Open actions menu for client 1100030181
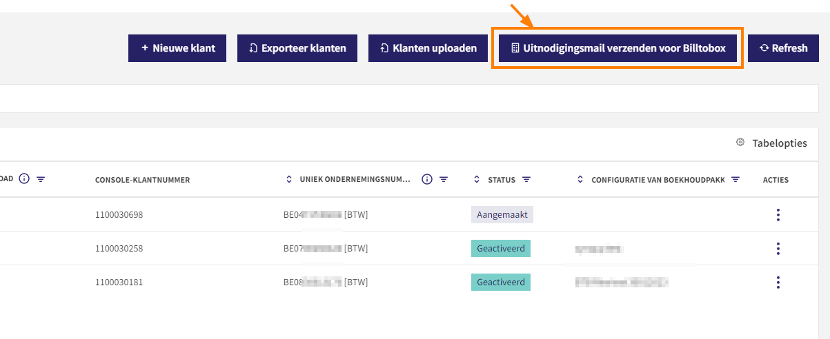 tap(778, 282)
